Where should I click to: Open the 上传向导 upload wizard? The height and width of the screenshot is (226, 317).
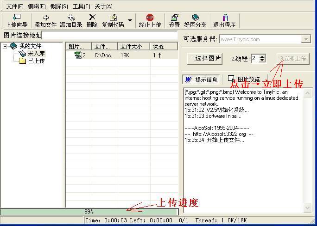(16, 21)
